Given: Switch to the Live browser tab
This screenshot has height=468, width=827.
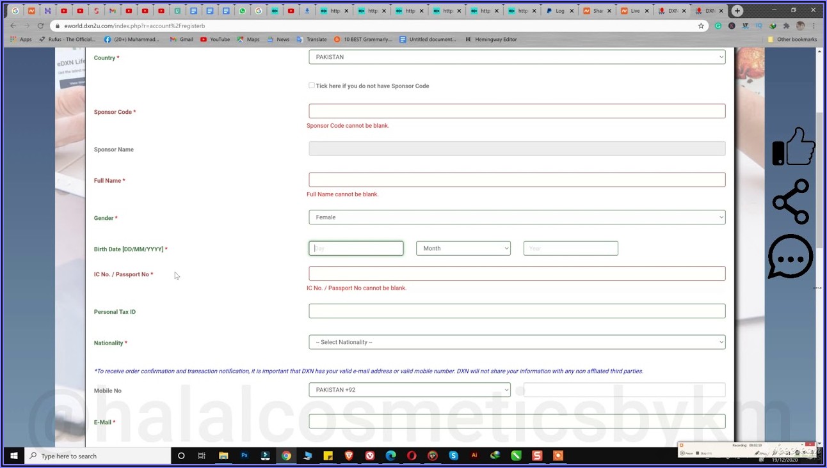Looking at the screenshot, I should click(631, 11).
